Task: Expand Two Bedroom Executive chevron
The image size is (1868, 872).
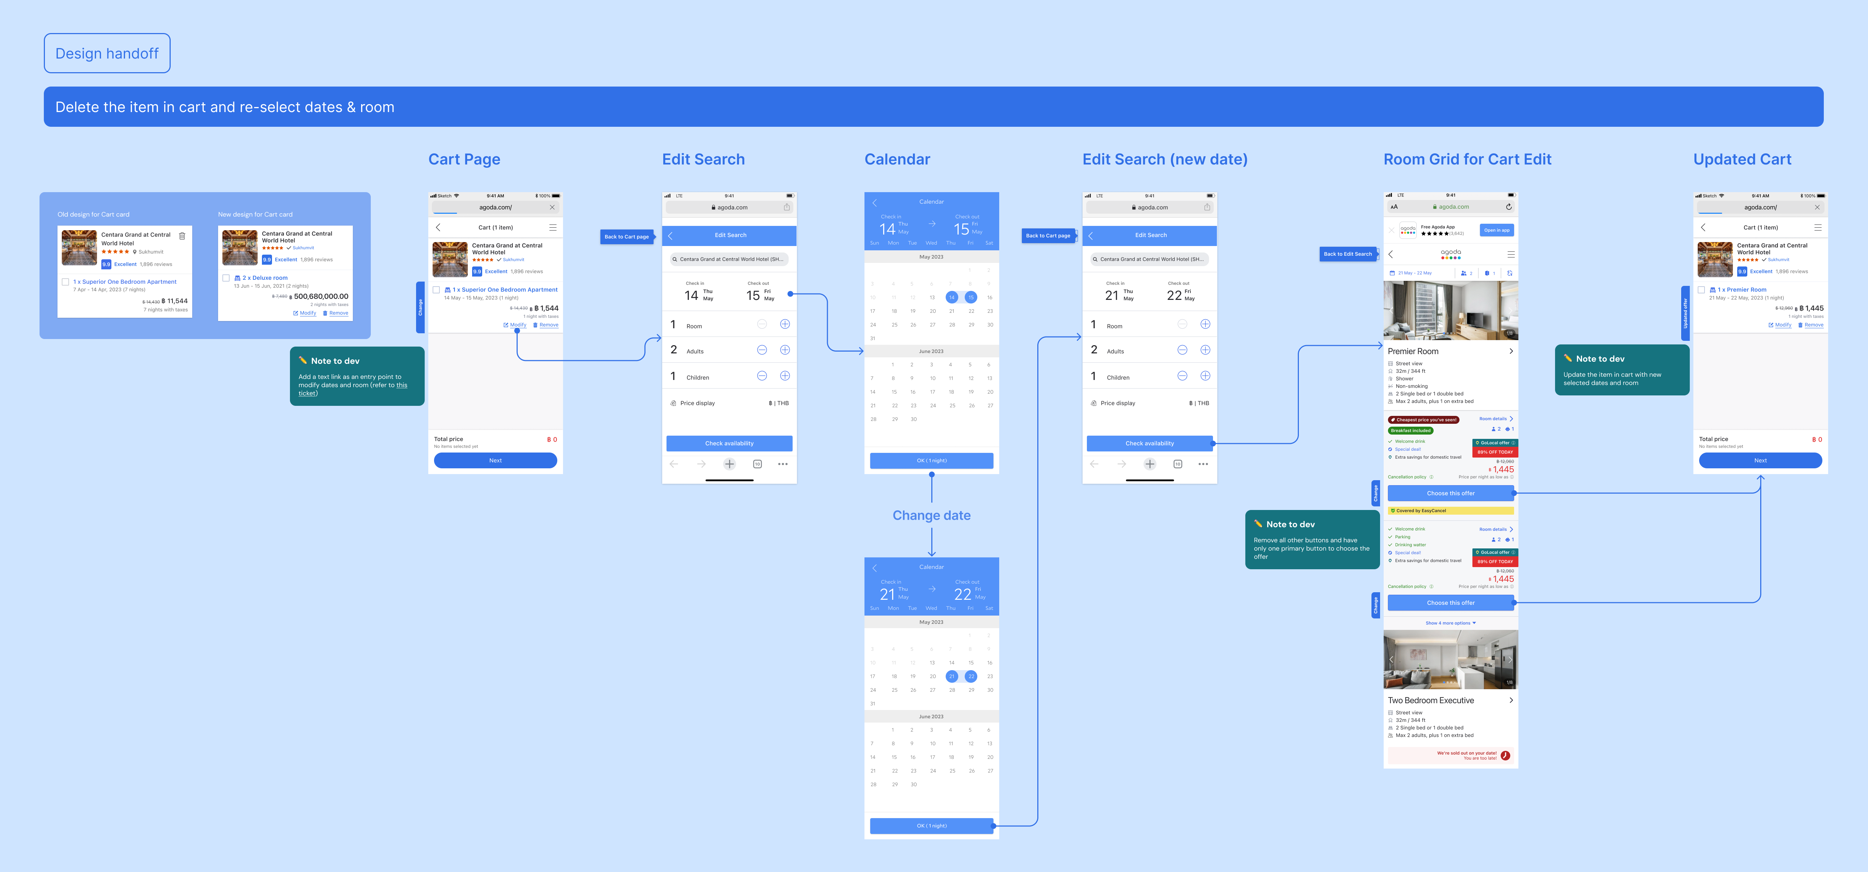Action: click(x=1511, y=700)
